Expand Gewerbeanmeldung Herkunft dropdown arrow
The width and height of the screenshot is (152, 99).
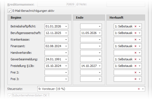(x=140, y=59)
